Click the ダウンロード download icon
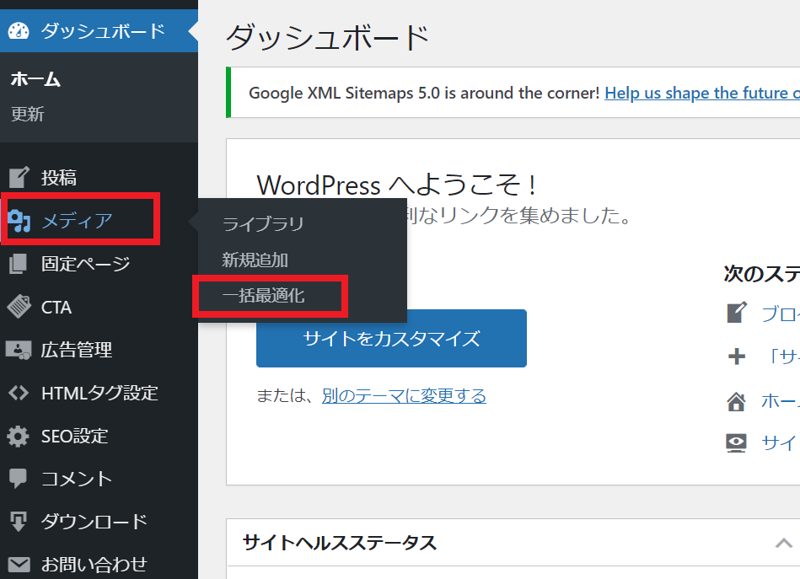800x579 pixels. (x=19, y=522)
